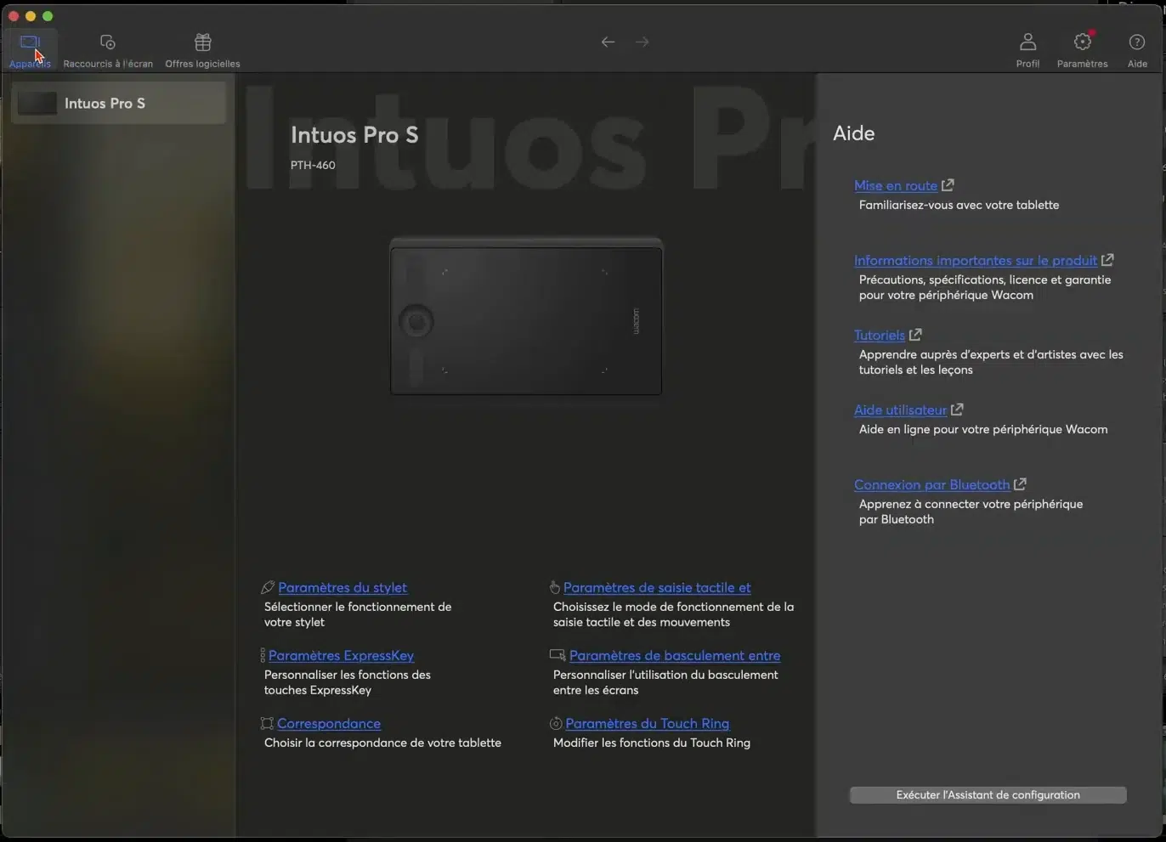Open Paramètres du stylet link

[342, 587]
